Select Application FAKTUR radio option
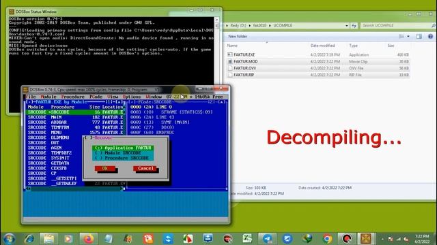The image size is (437, 245). click(x=123, y=148)
